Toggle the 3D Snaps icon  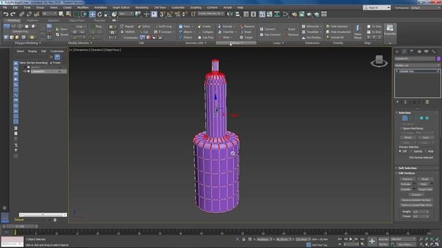(x=162, y=14)
